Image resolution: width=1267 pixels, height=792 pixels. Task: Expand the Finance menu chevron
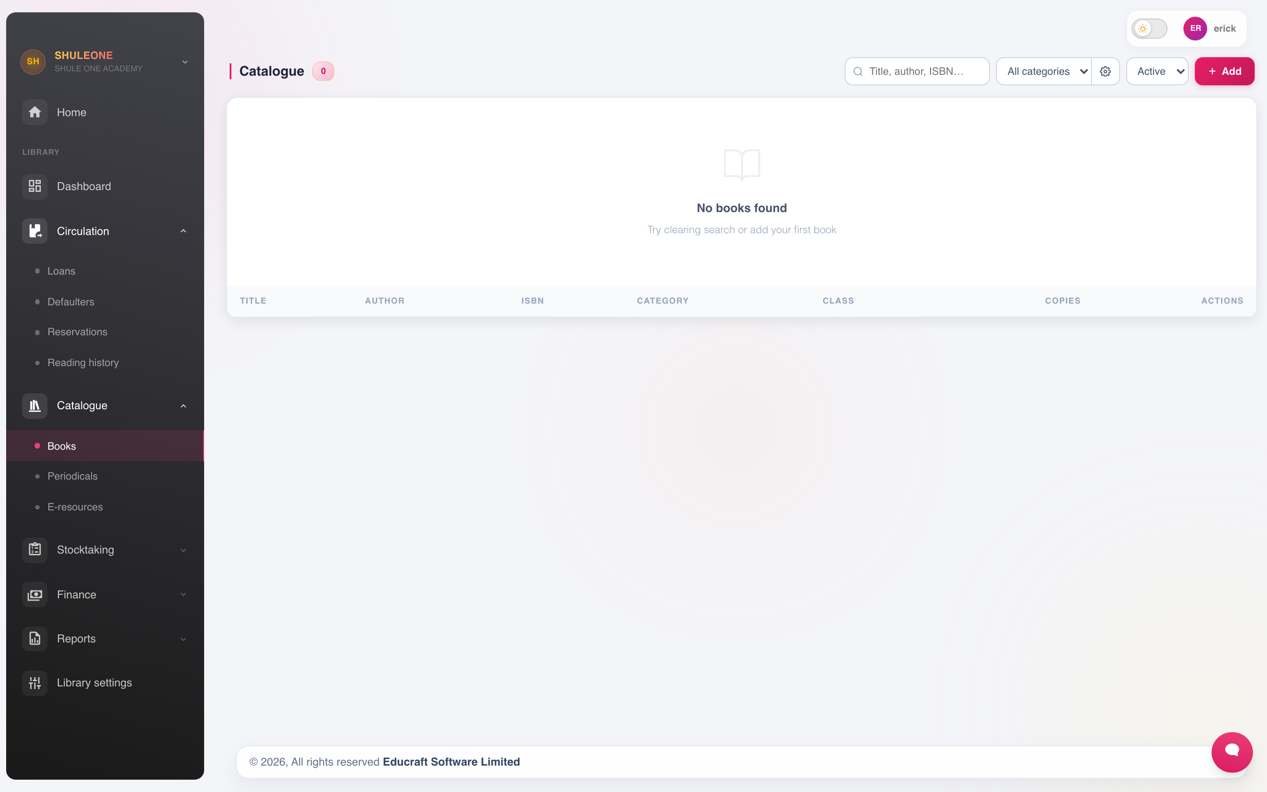pos(183,594)
